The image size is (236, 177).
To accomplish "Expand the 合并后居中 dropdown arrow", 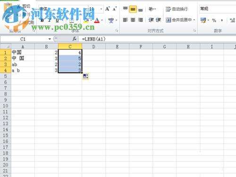I will coord(194,20).
